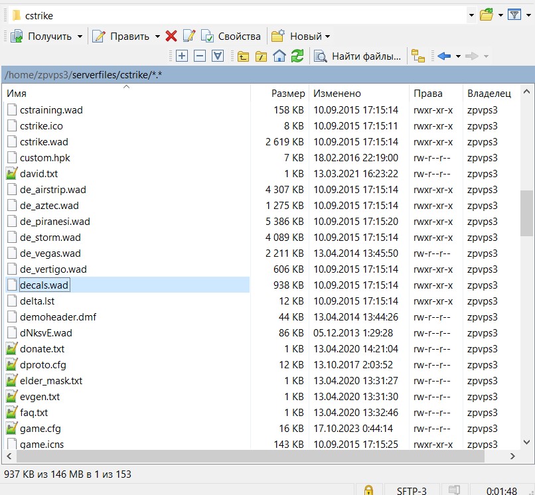Select the file faq.txt

tap(34, 413)
